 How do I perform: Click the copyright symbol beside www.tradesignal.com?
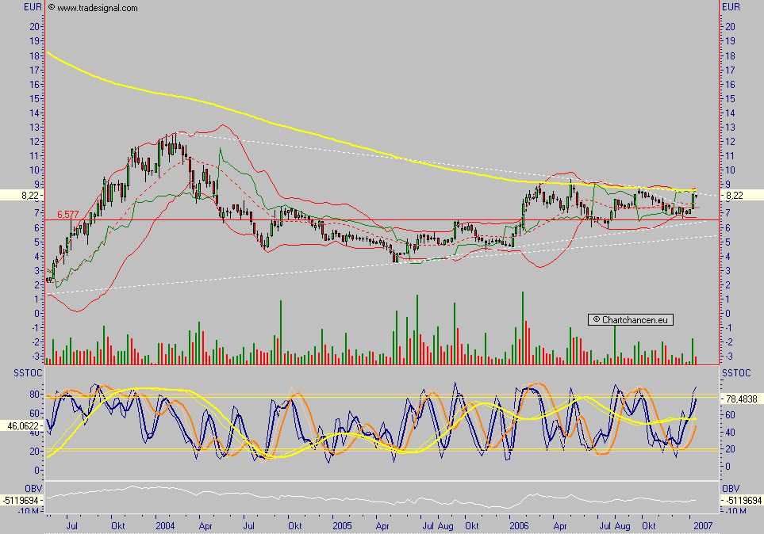(x=52, y=8)
